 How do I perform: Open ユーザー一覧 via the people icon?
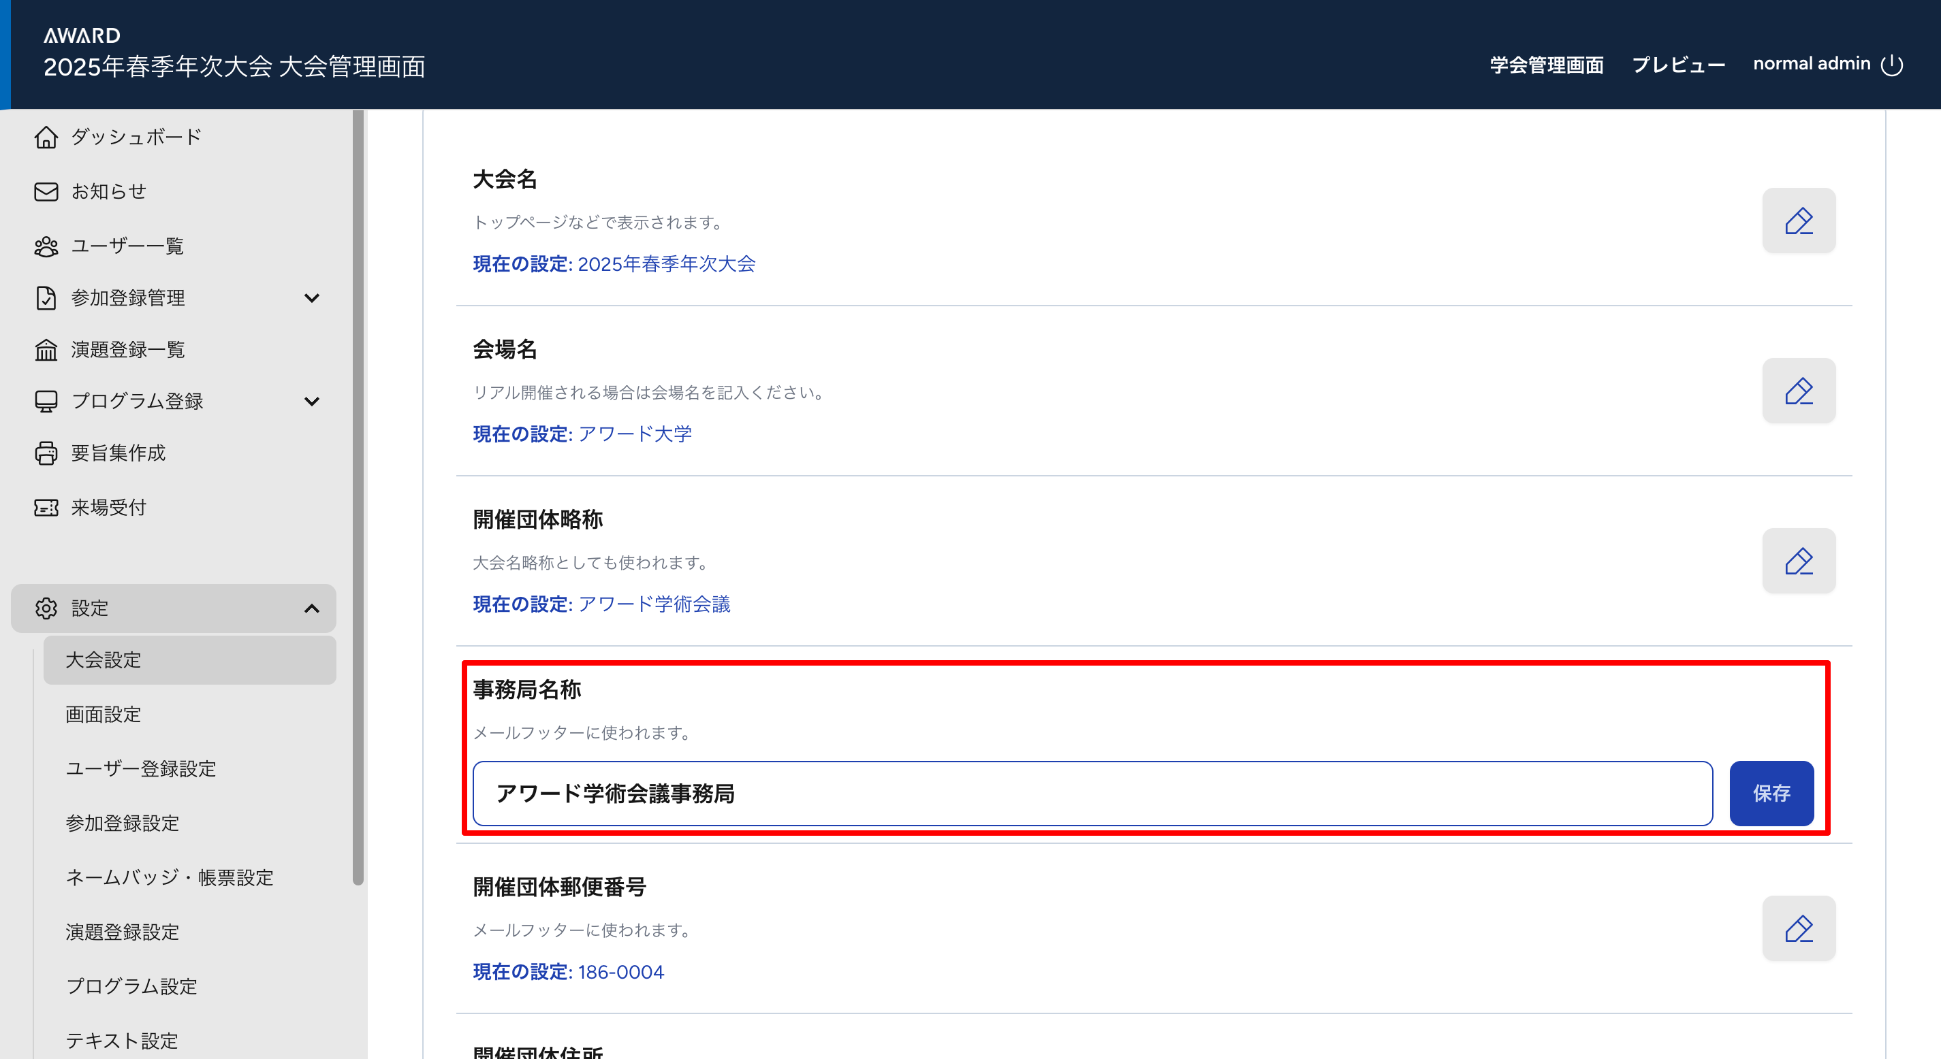(46, 246)
